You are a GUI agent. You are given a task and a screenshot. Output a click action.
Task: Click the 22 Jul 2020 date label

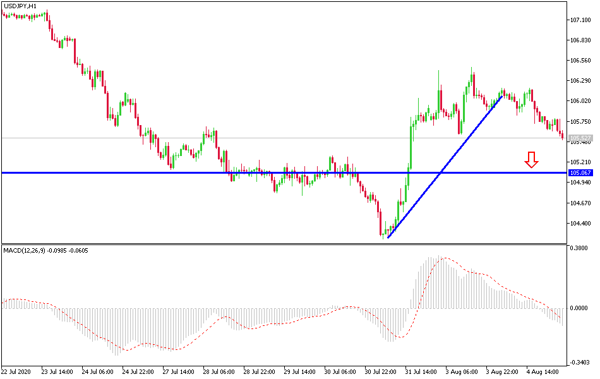tap(16, 371)
